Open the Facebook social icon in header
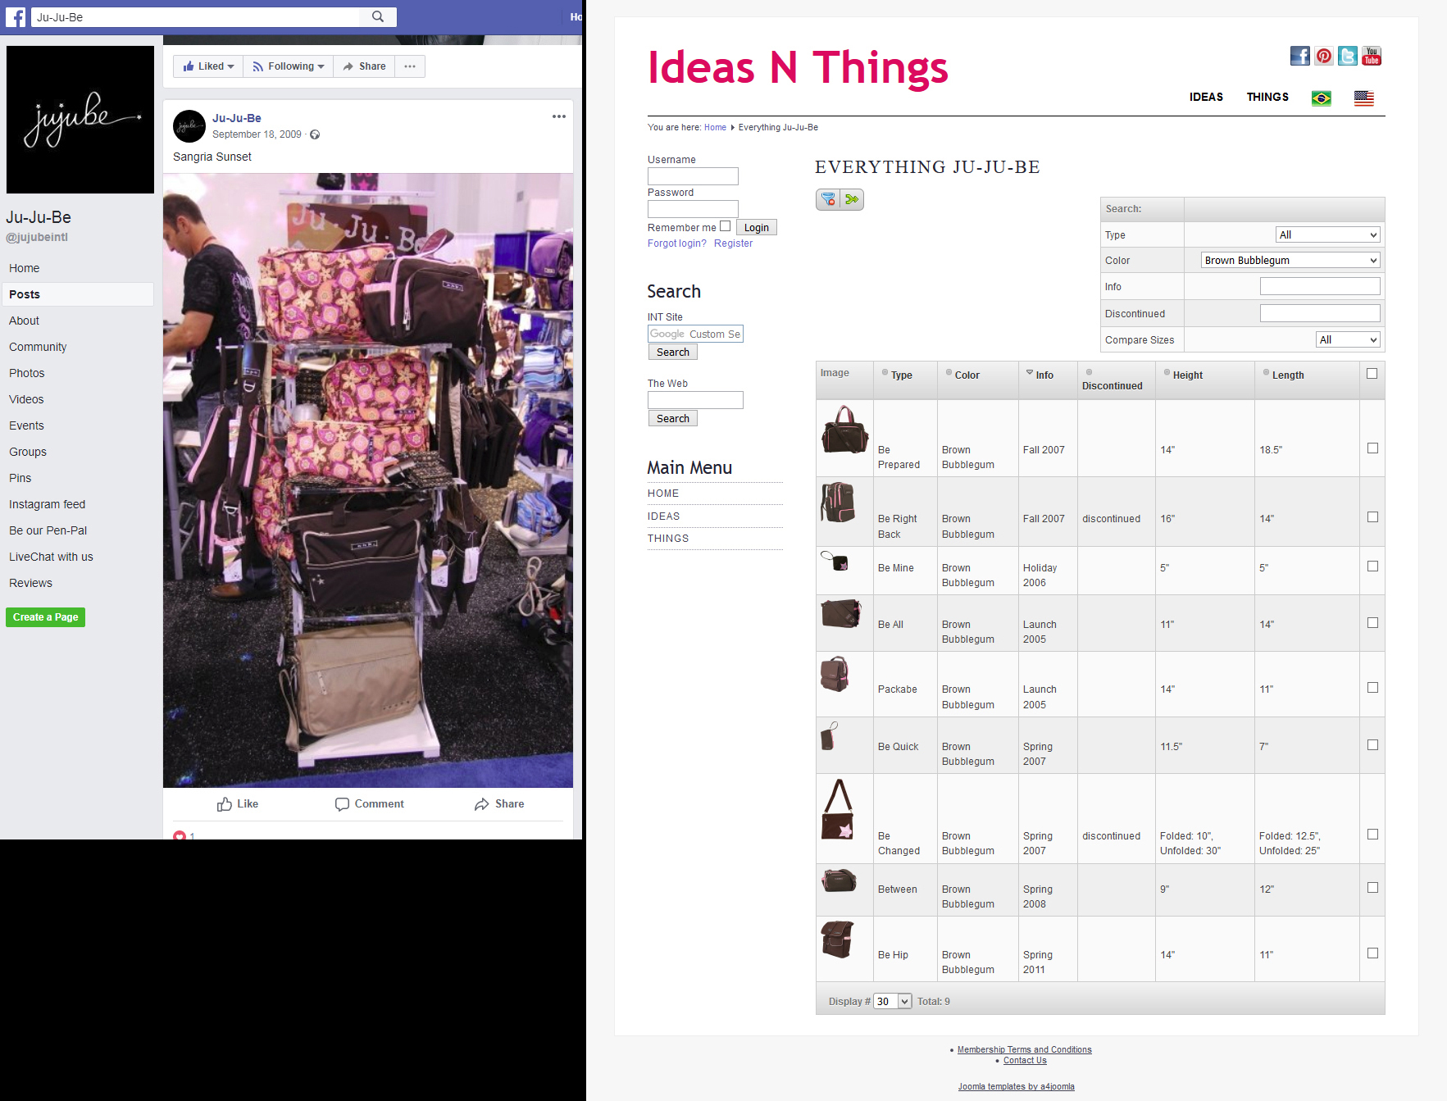 click(1299, 56)
